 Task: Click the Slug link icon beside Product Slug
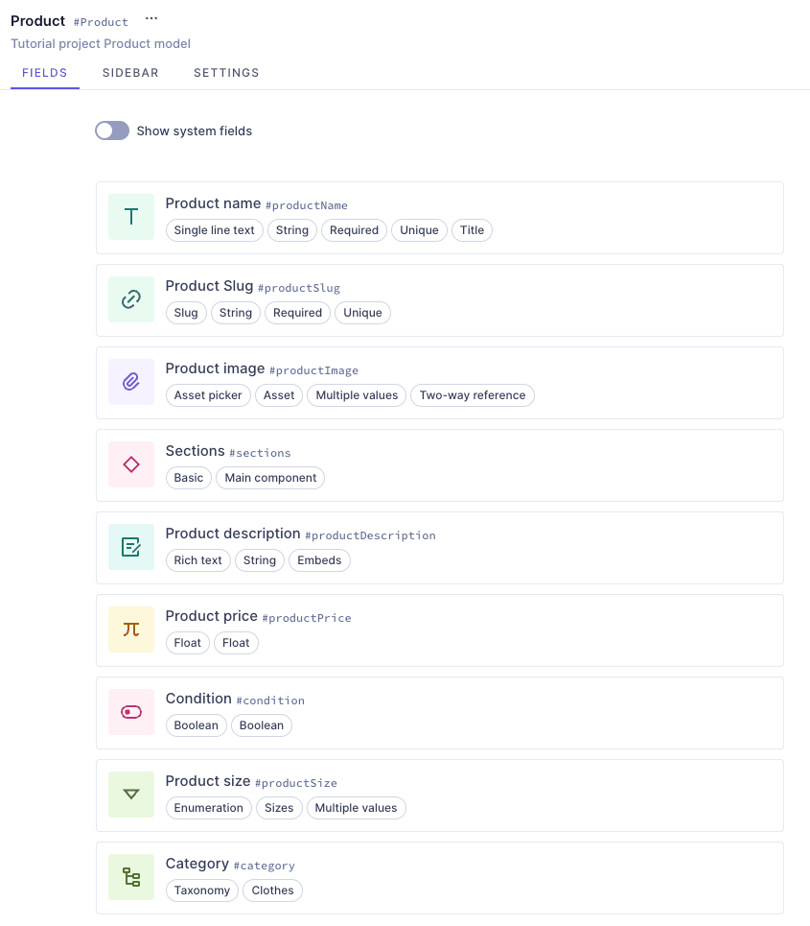pos(131,299)
